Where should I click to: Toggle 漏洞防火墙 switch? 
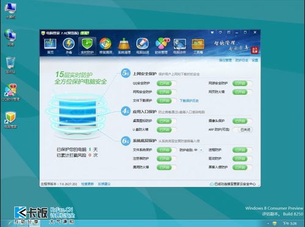tap(166, 167)
